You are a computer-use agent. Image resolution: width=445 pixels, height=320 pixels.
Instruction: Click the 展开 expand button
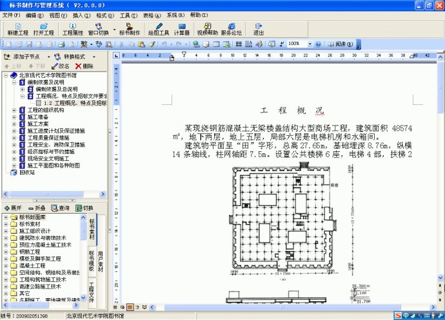tap(13, 208)
